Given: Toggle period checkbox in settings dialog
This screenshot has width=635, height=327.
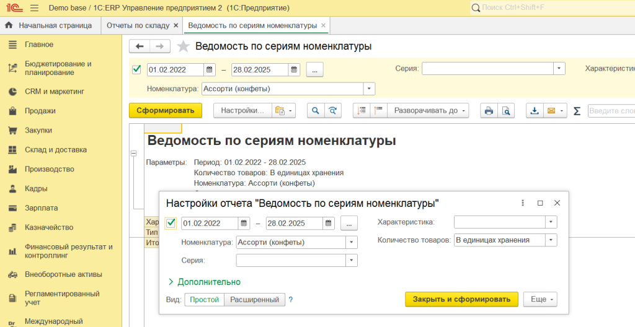Looking at the screenshot, I should tap(171, 223).
